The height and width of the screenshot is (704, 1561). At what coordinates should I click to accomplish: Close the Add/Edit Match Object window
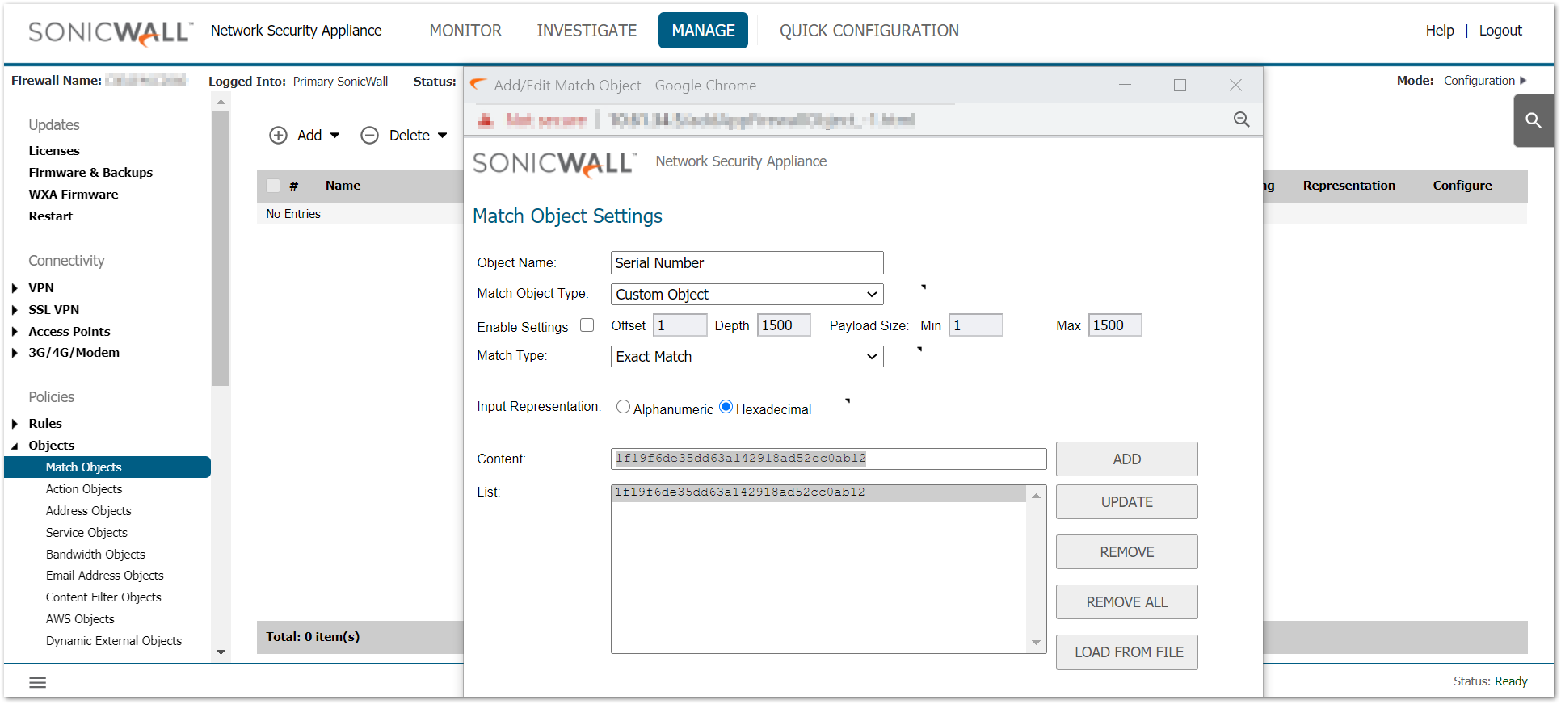coord(1235,85)
